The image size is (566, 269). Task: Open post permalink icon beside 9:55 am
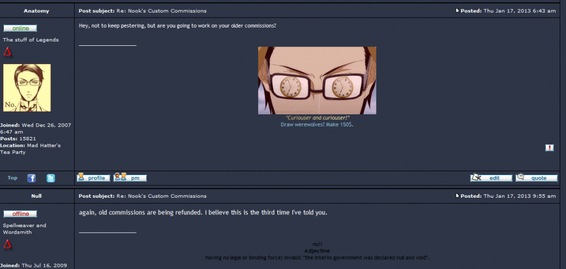coord(457,196)
